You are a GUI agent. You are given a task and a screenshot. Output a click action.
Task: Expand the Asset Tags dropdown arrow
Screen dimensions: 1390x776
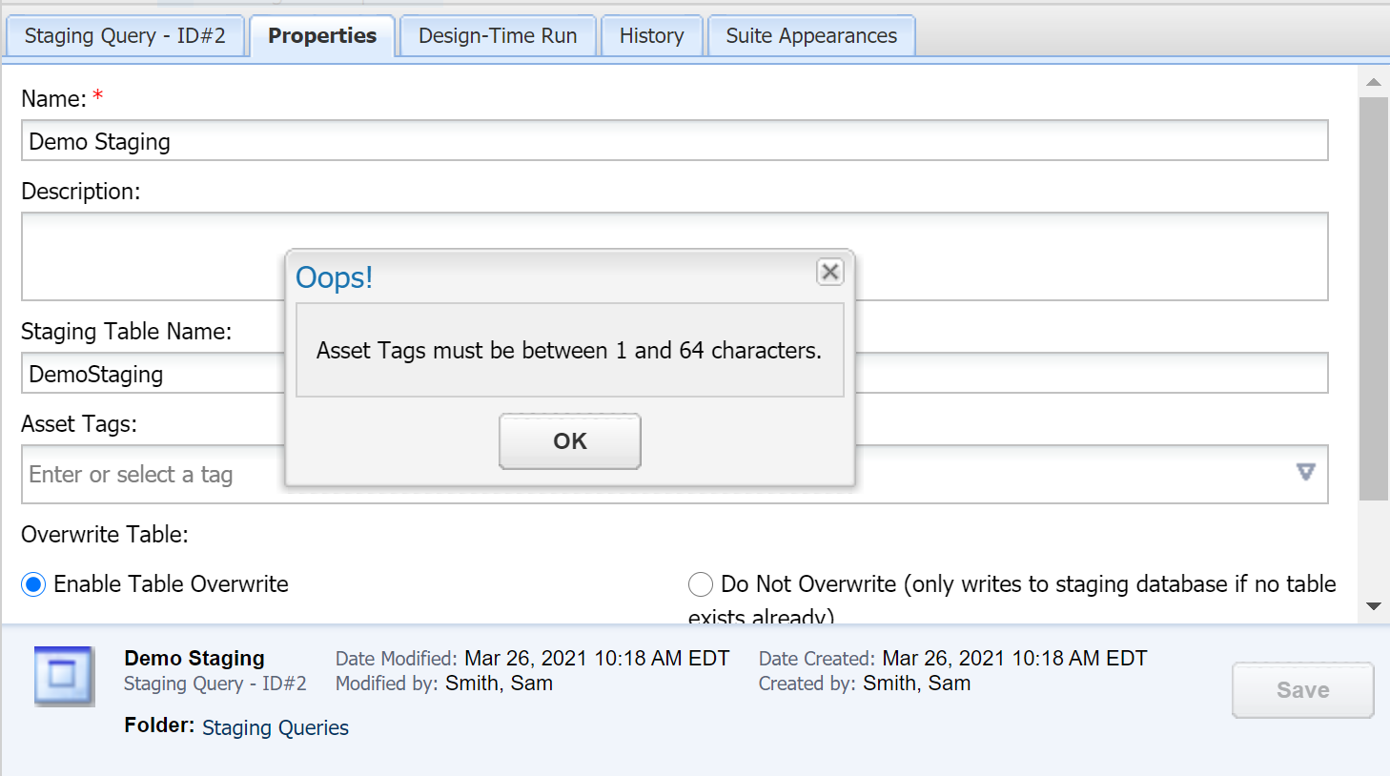click(x=1305, y=473)
